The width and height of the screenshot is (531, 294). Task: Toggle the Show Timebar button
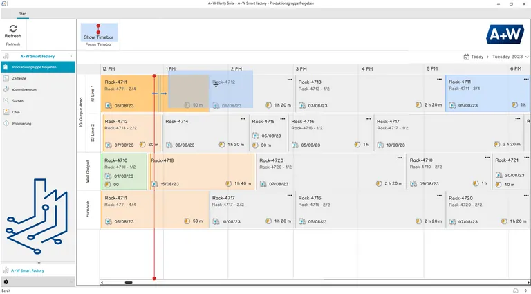pos(100,33)
